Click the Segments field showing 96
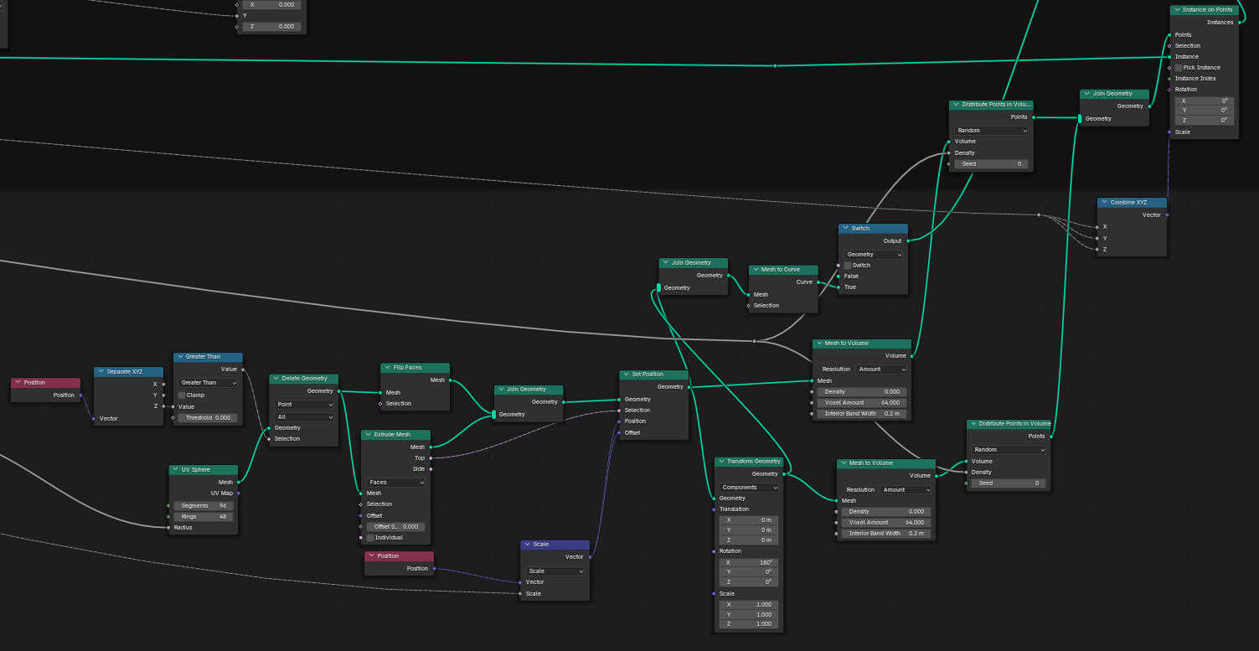The height and width of the screenshot is (651, 1259). (204, 506)
